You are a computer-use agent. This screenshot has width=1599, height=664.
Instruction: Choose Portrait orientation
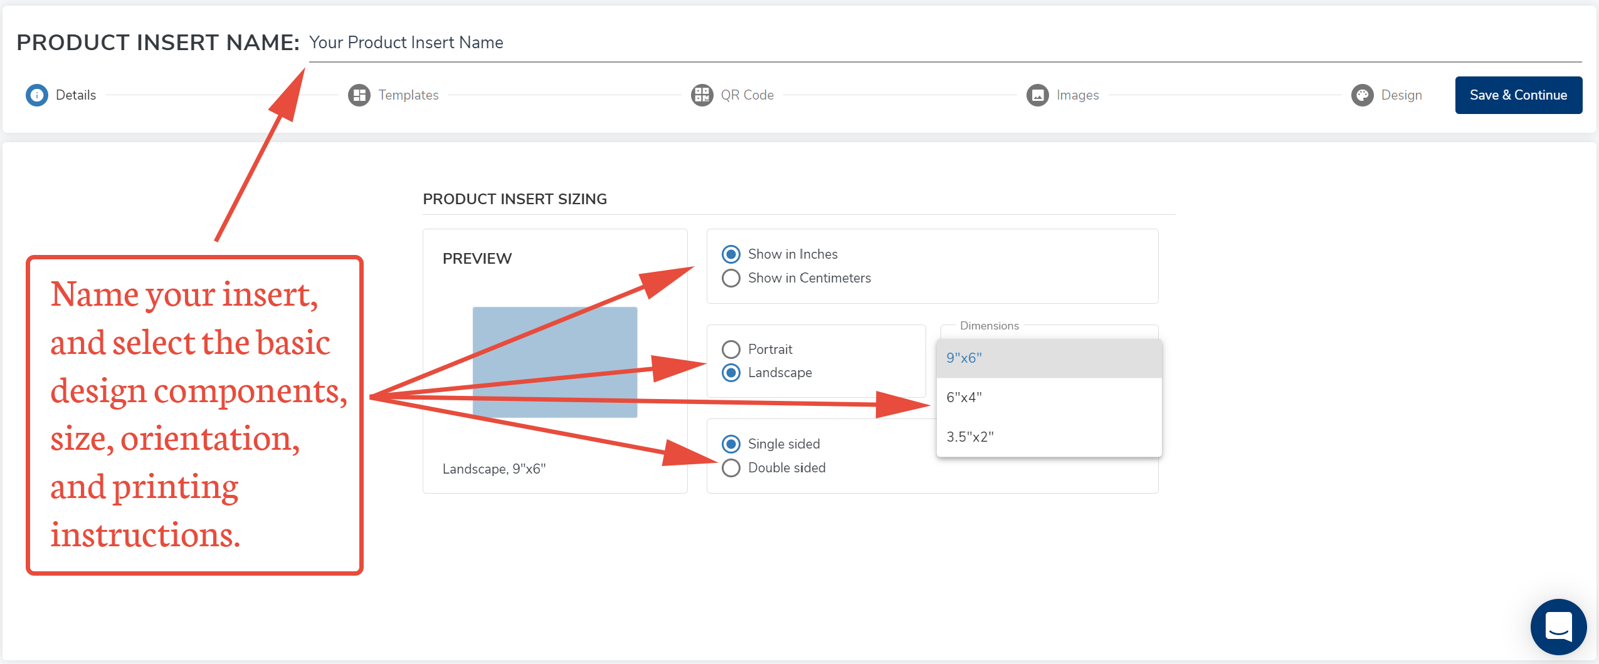[x=731, y=349]
